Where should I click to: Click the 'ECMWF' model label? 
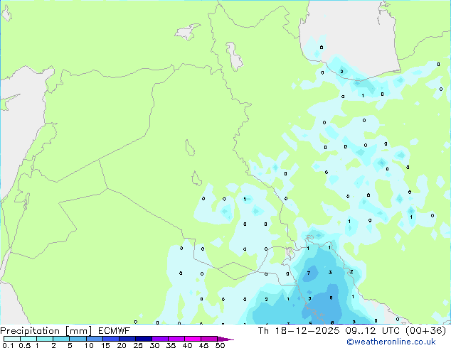coord(114,331)
